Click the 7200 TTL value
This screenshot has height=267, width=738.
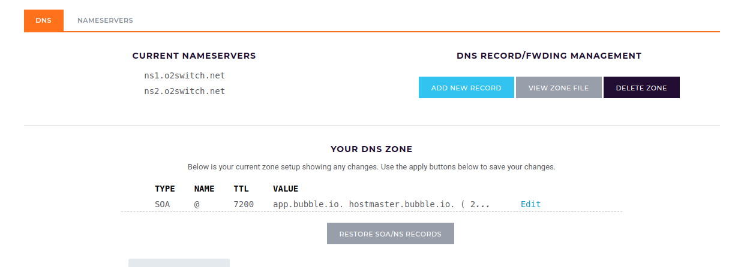click(244, 204)
